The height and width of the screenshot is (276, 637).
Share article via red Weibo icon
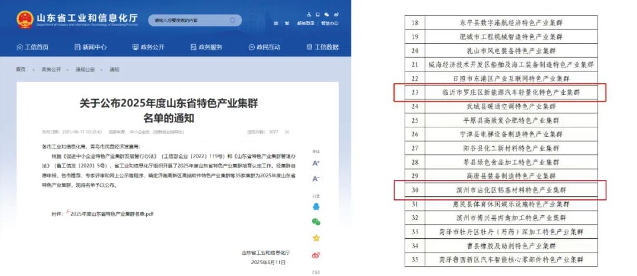click(316, 255)
